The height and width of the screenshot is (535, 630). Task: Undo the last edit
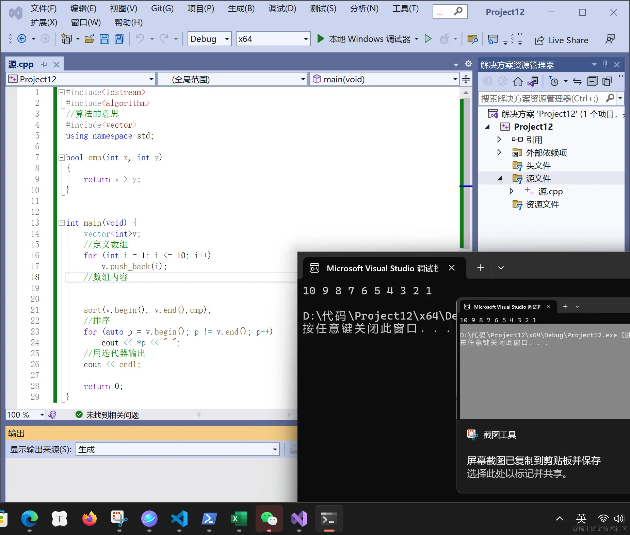coord(140,39)
